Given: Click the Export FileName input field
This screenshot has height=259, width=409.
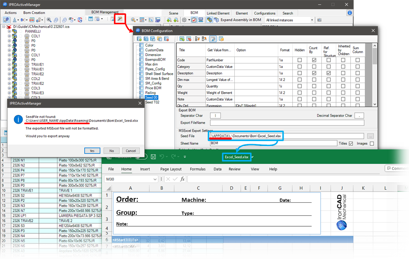Looking at the screenshot, I should coord(287,123).
